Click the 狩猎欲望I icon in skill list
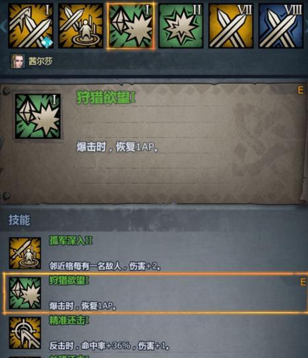The height and width of the screenshot is (358, 308). (25, 293)
